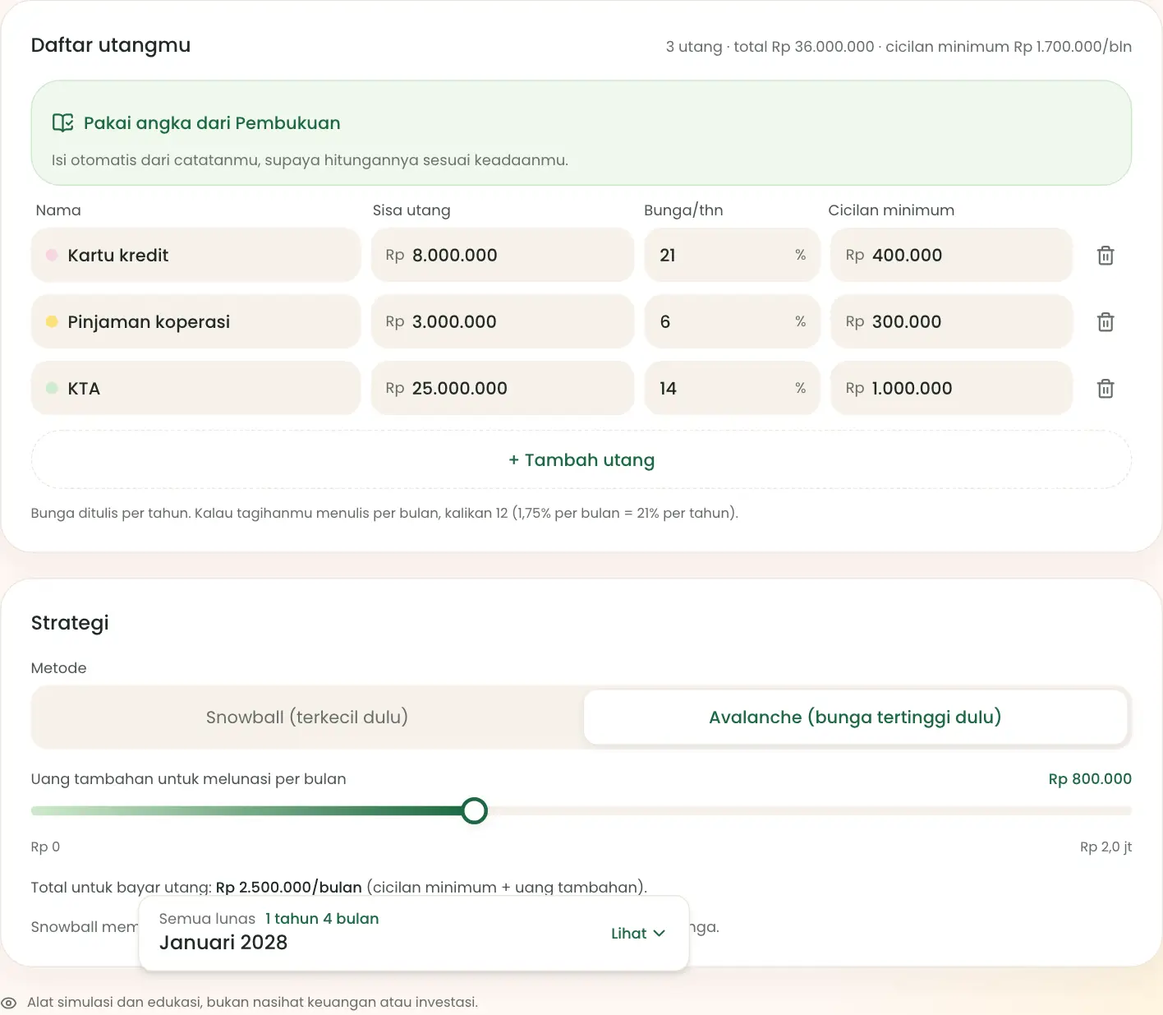Screen dimensions: 1163x1015
Task: Change the 21% interest rate field
Action: (x=733, y=256)
